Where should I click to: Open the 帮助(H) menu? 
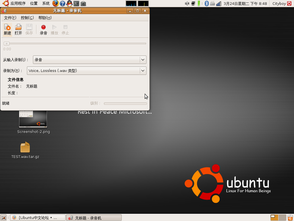[45, 18]
